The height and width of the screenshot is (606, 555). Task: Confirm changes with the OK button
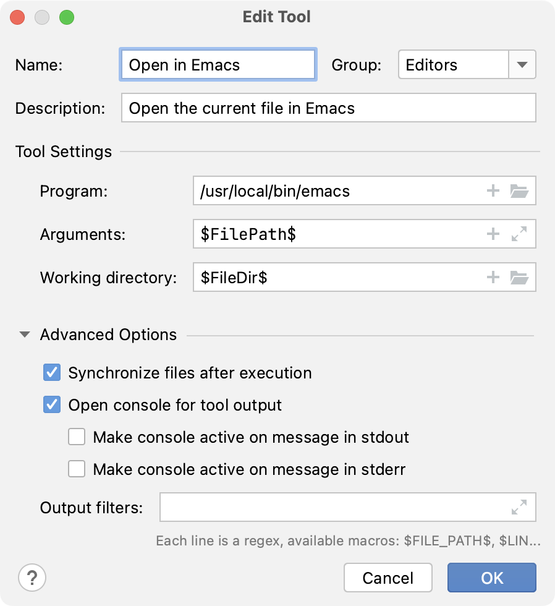491,577
